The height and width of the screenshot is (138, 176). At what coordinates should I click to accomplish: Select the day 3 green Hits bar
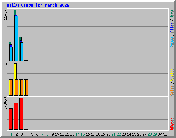click(20, 39)
